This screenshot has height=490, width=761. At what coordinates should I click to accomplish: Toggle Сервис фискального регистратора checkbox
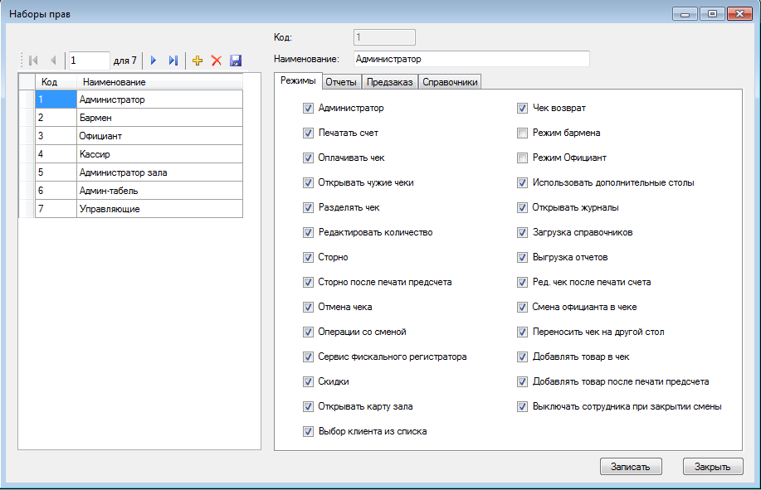[x=308, y=357]
